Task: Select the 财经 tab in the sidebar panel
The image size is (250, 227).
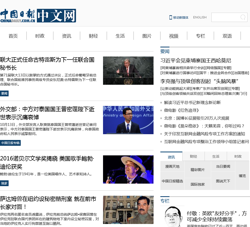Action: point(193,156)
